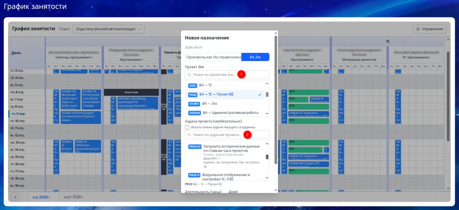
Task: Open the Отдел внутренней автоматизации dropdown
Action: (x=108, y=29)
